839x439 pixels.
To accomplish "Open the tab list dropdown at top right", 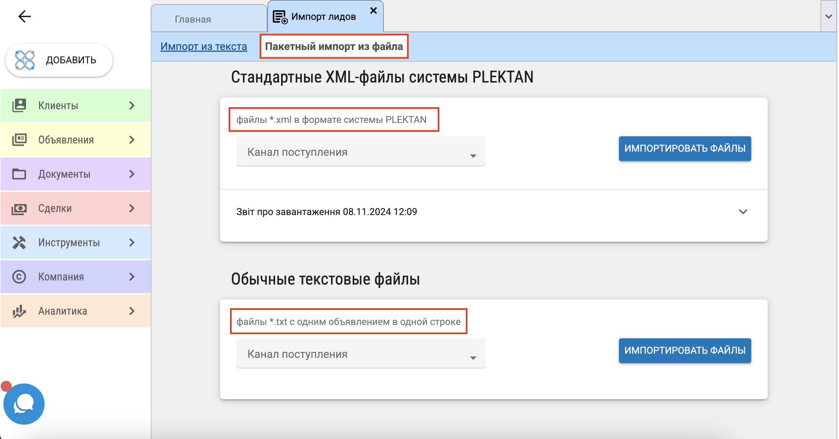I will click(829, 16).
